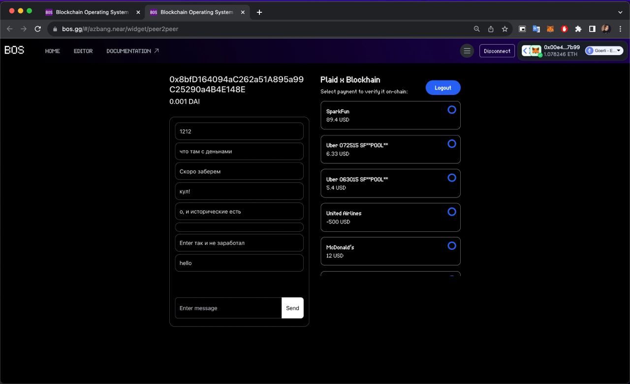Open the Extensions puzzle icon
Screen dimensions: 630x384
click(x=578, y=29)
